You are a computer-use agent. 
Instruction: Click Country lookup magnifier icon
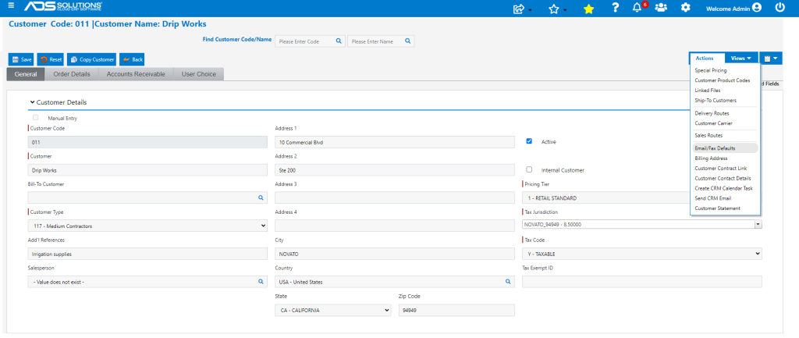[507, 282]
